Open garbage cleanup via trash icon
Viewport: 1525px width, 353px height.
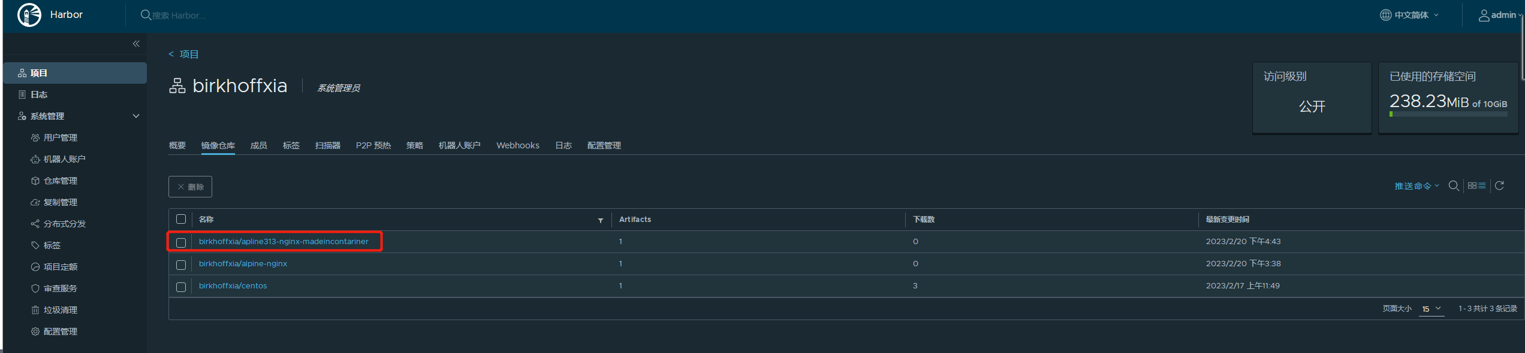tap(35, 310)
